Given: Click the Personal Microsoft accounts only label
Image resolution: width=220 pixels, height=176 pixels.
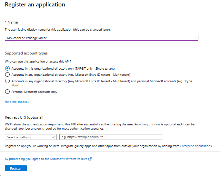Looking at the screenshot, I should coord(34,92).
